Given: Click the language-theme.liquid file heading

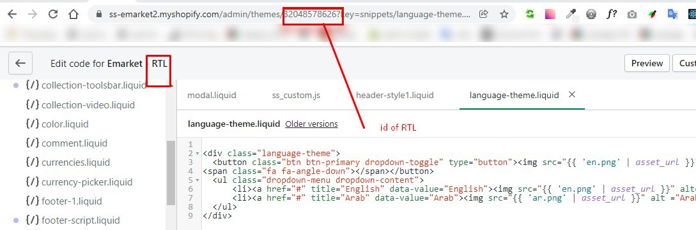Looking at the screenshot, I should click(234, 124).
